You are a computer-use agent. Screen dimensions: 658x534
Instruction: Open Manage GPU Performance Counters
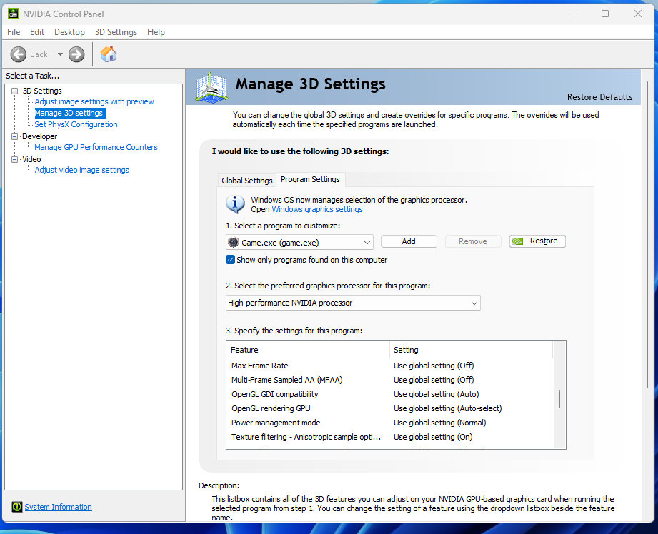click(x=96, y=147)
